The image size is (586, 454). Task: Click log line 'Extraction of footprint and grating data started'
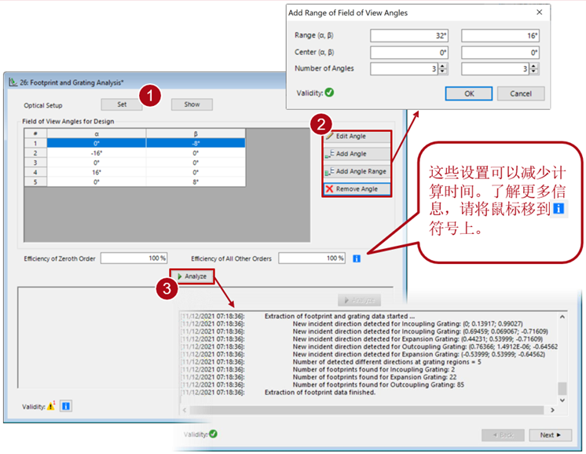(339, 316)
